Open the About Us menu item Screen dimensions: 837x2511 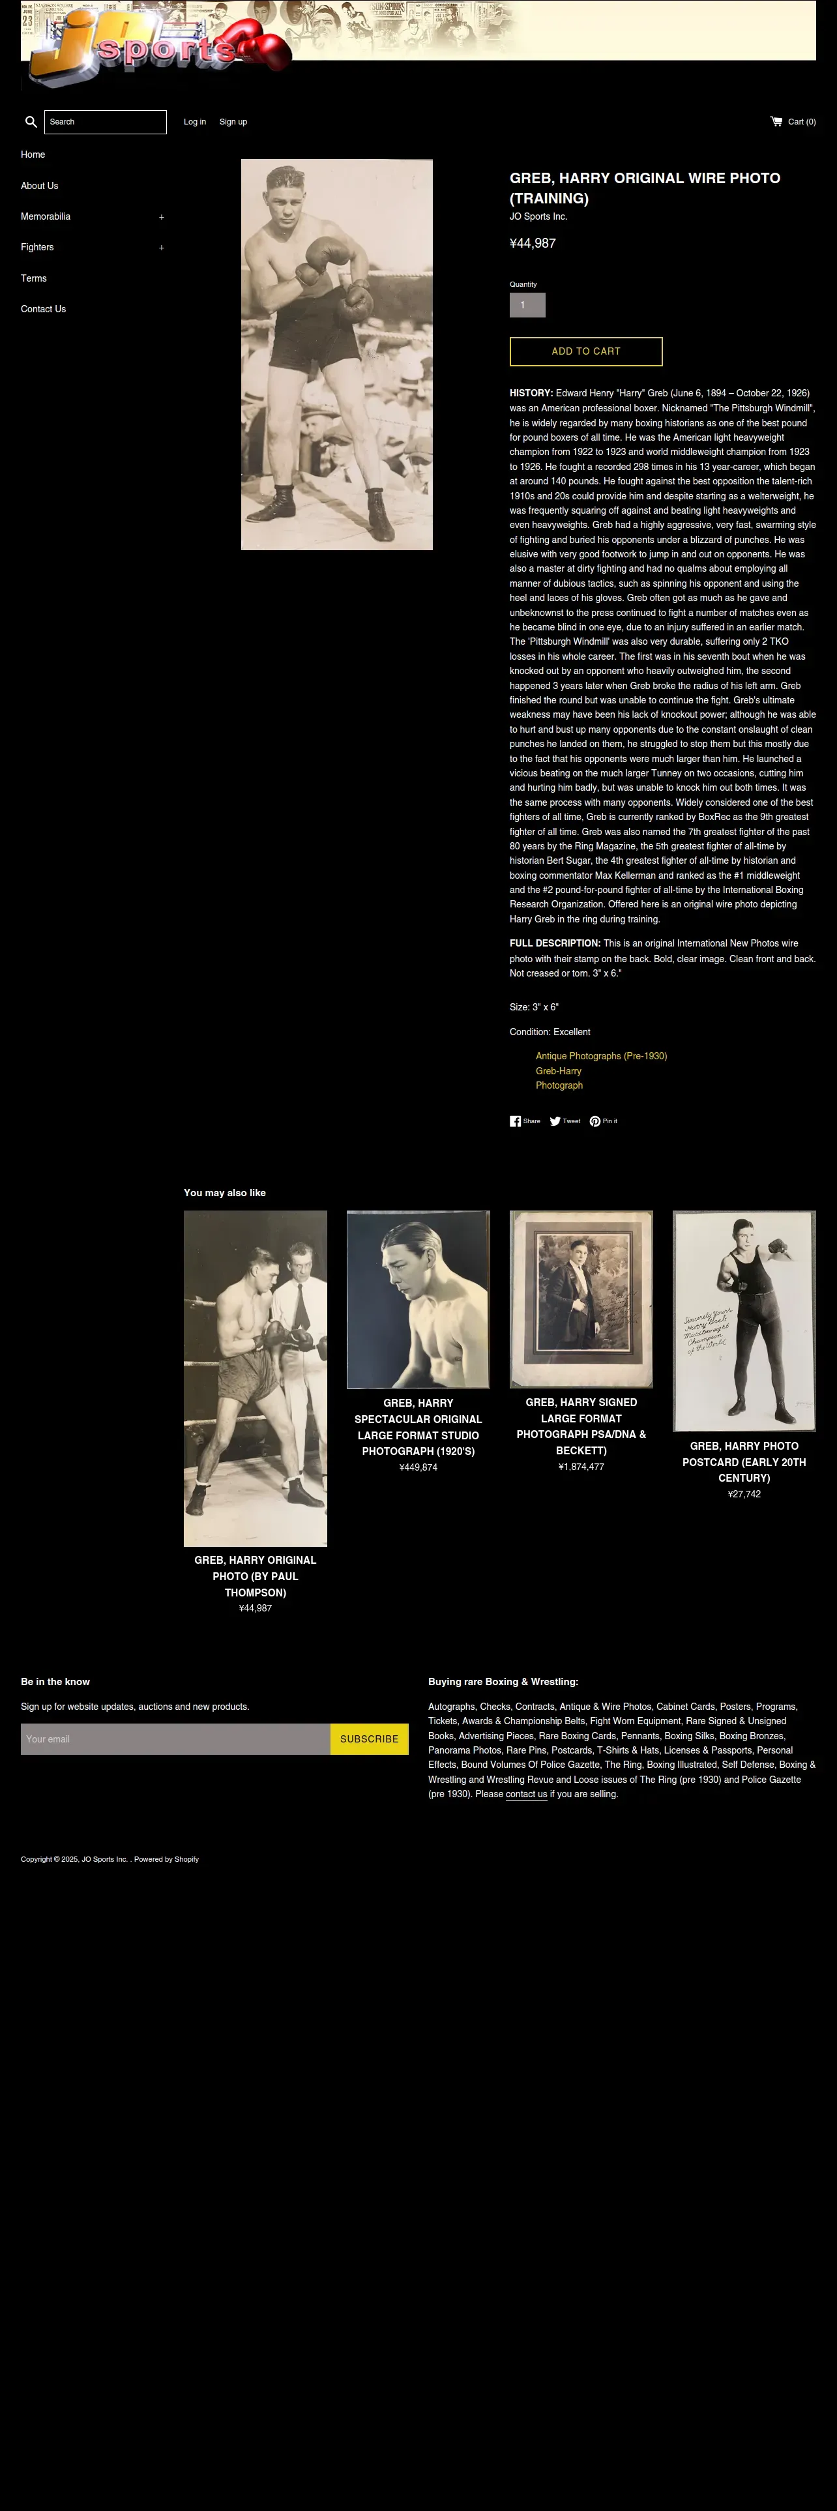[x=40, y=185]
